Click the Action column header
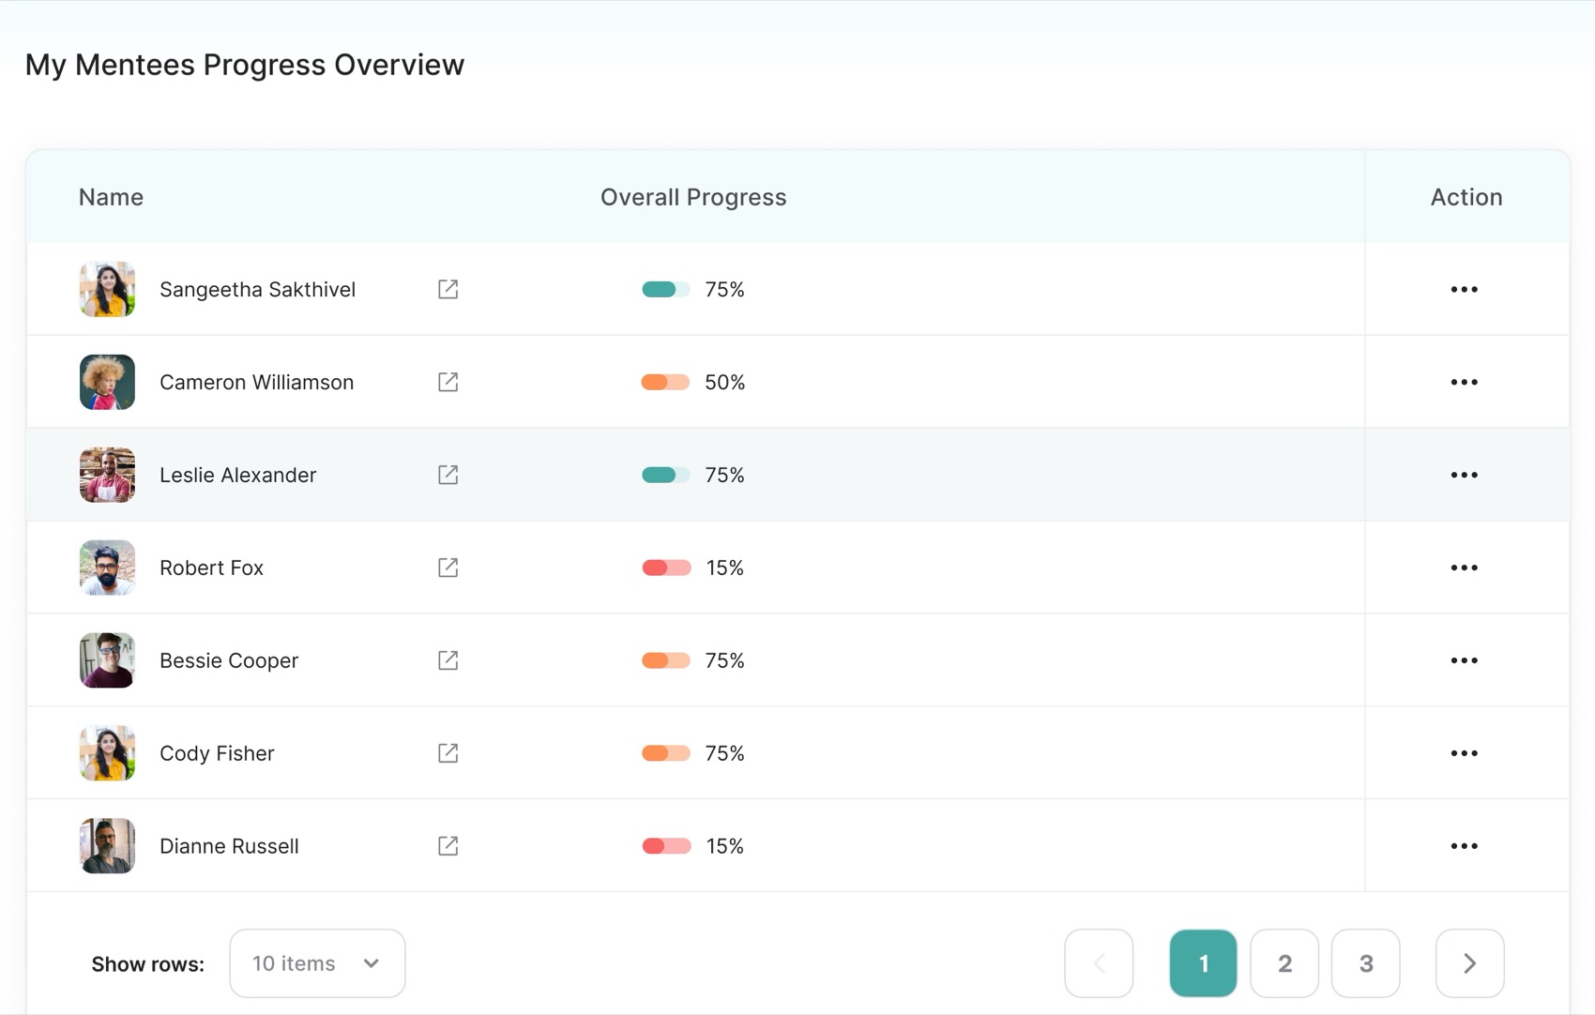1595x1015 pixels. (x=1466, y=197)
